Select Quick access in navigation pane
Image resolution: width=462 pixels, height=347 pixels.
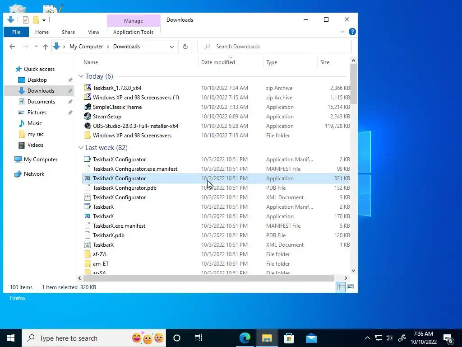pos(39,69)
